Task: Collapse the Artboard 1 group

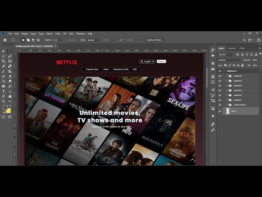Action: point(224,71)
